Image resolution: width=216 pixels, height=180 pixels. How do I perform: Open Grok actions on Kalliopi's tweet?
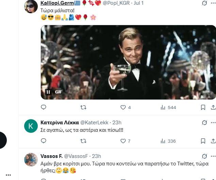point(204,3)
